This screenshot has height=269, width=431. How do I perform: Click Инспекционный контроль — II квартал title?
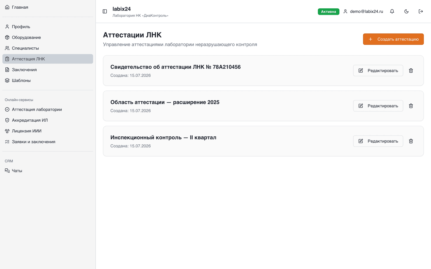[163, 137]
